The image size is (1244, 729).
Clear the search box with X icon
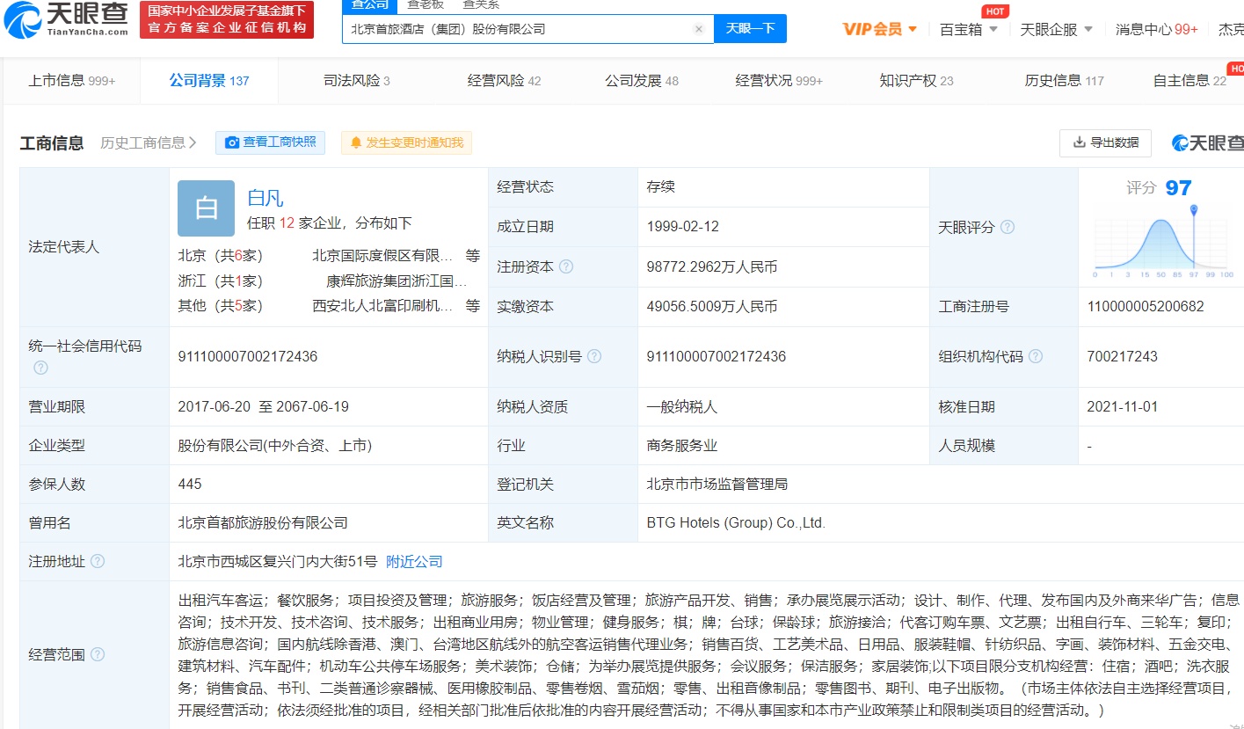[699, 29]
